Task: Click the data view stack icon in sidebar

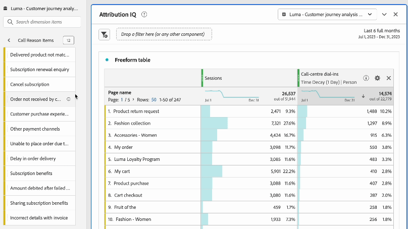Action: [5, 9]
